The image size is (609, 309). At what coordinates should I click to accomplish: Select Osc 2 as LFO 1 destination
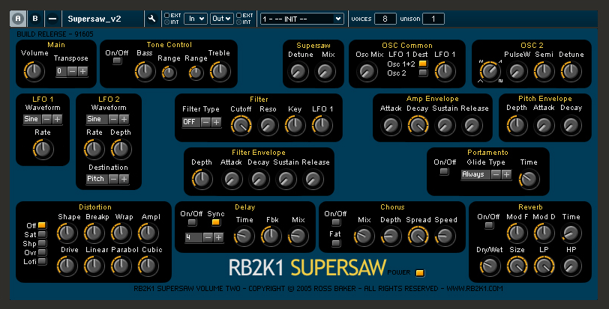pyautogui.click(x=423, y=73)
